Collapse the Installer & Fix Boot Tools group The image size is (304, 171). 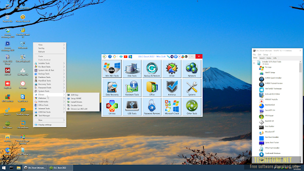tap(254, 63)
